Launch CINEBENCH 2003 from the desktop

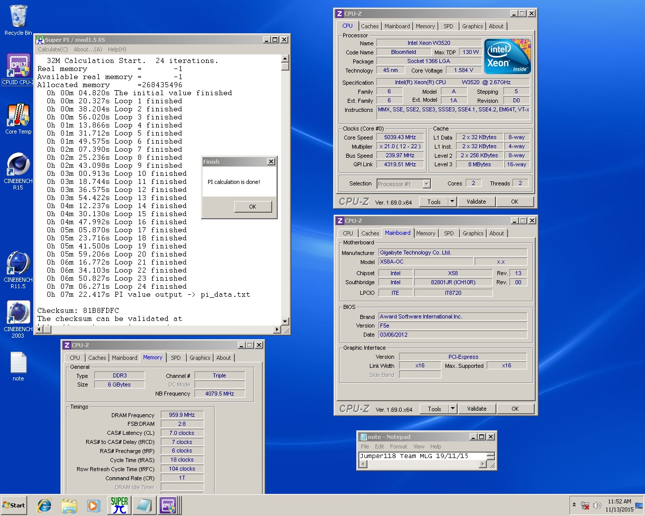[18, 319]
